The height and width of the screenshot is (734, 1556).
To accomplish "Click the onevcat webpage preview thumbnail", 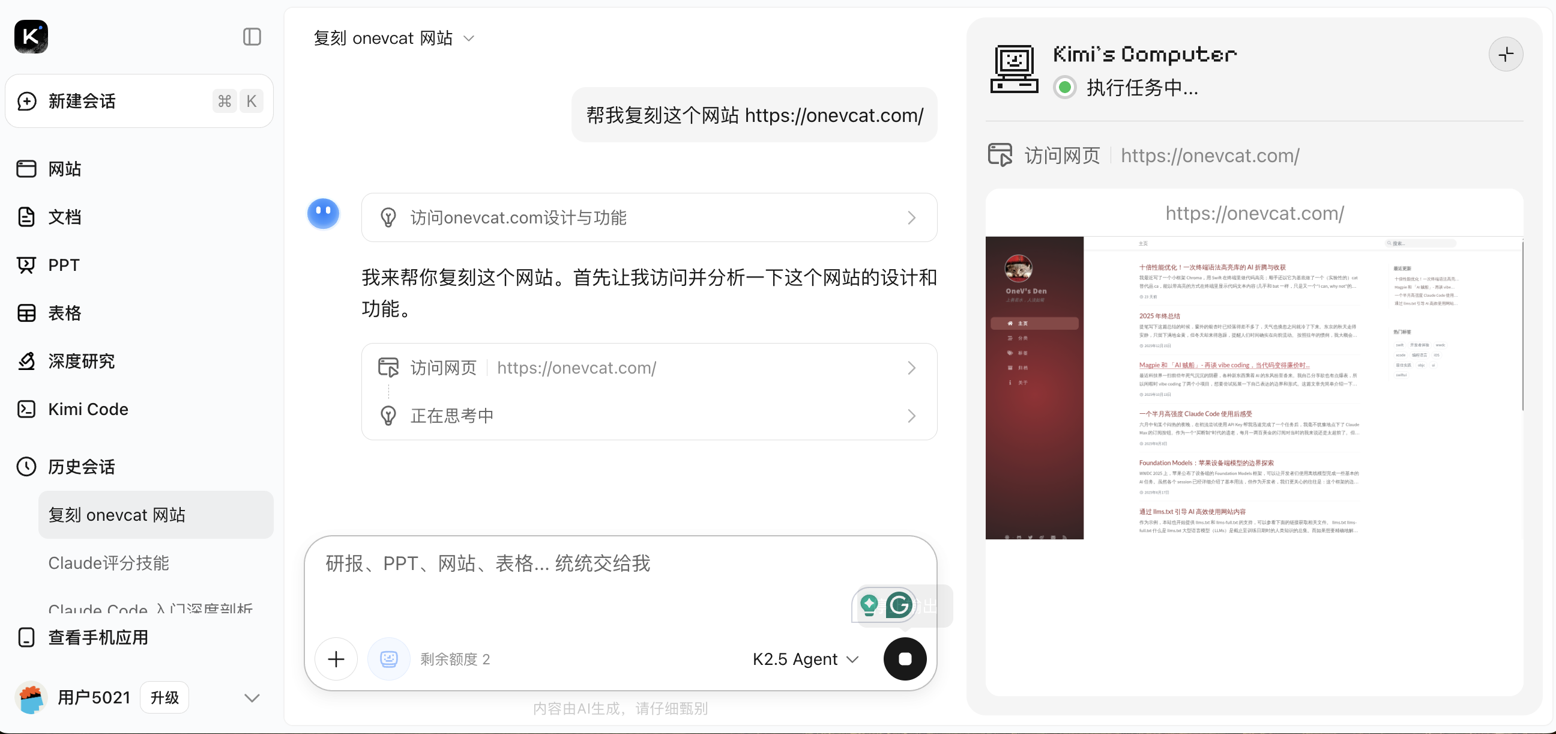I will click(x=1254, y=387).
